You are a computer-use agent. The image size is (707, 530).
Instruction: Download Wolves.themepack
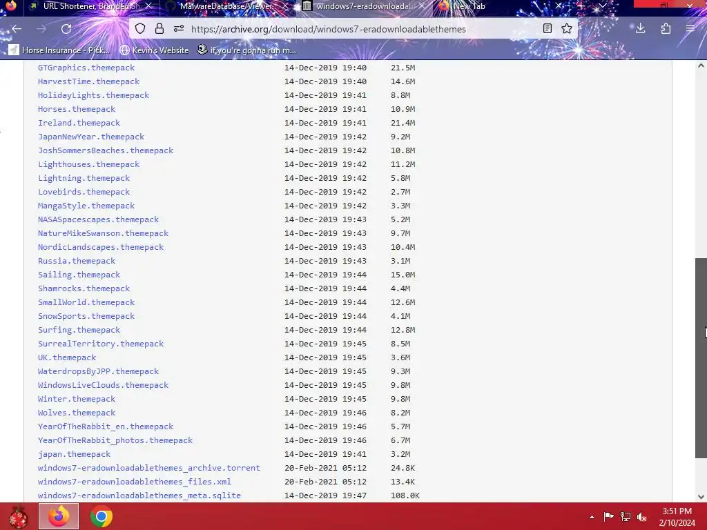click(77, 413)
